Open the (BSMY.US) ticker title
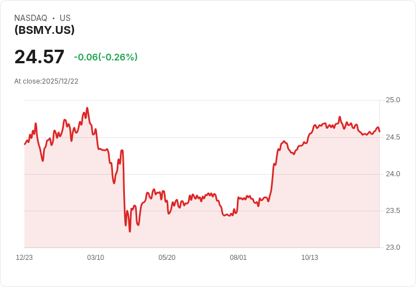This screenshot has height=287, width=416. tap(45, 30)
